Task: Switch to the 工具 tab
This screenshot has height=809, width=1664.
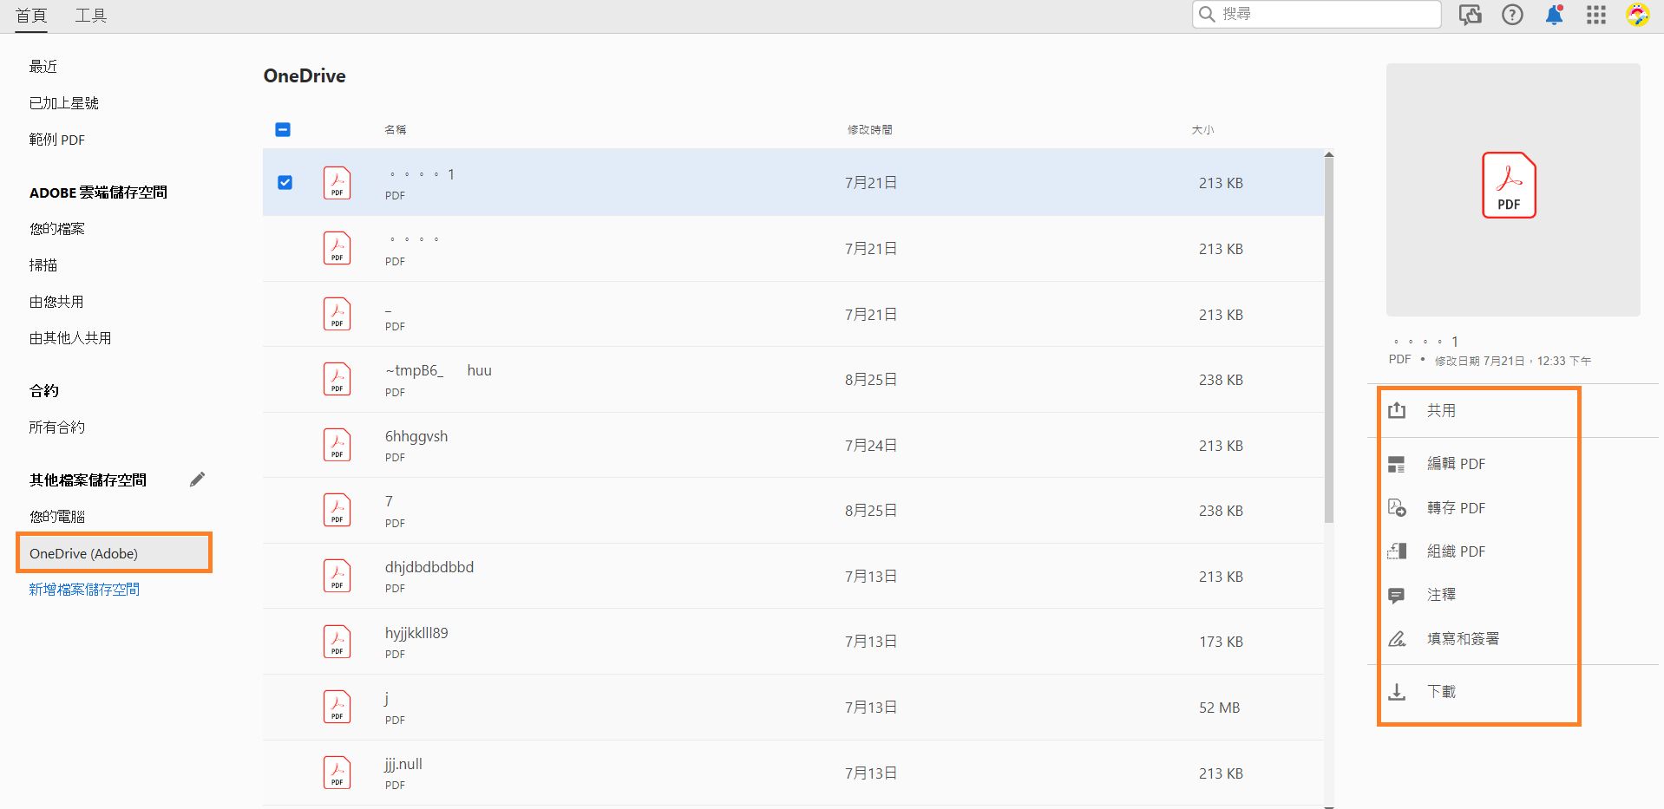Action: pyautogui.click(x=90, y=16)
